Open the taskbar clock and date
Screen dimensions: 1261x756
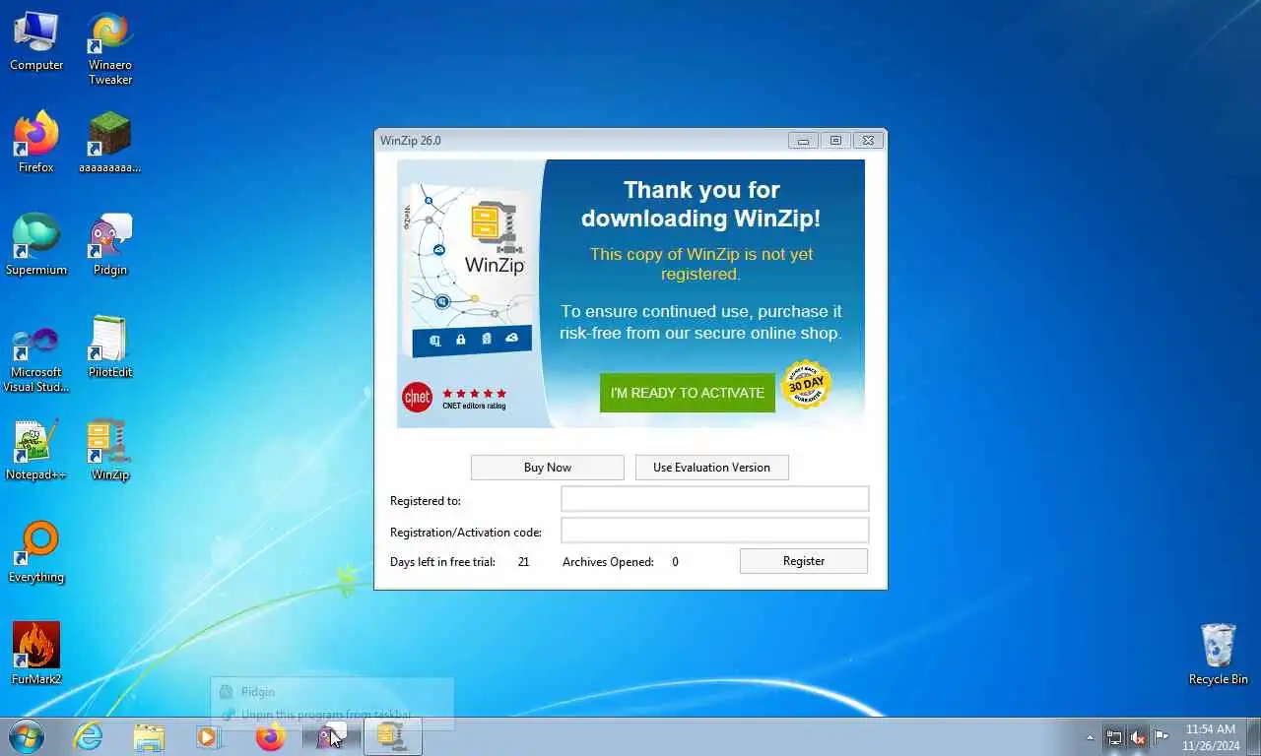pyautogui.click(x=1211, y=737)
